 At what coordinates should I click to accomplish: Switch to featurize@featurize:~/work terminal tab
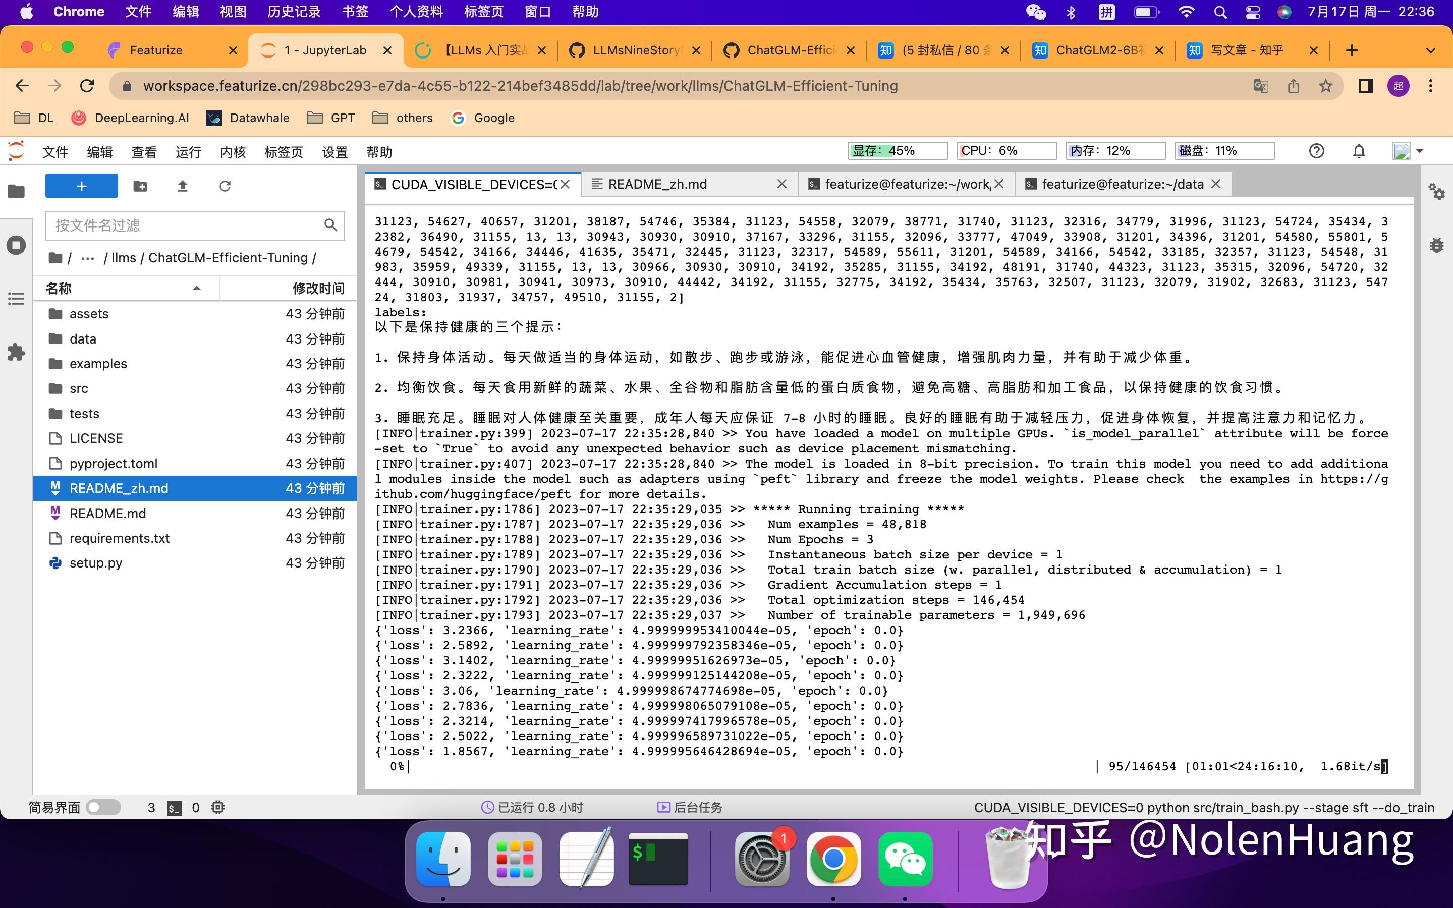click(907, 184)
